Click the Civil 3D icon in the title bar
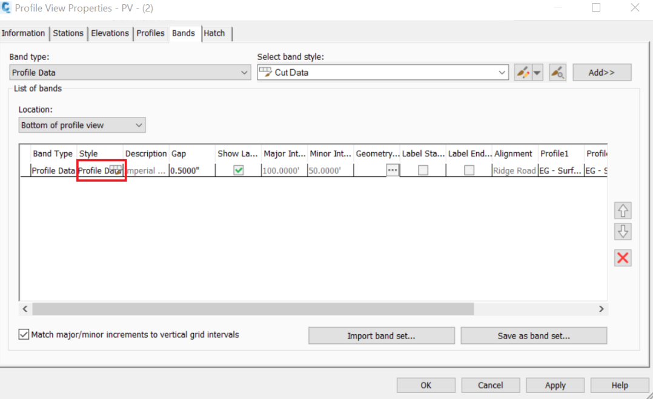 [x=7, y=8]
